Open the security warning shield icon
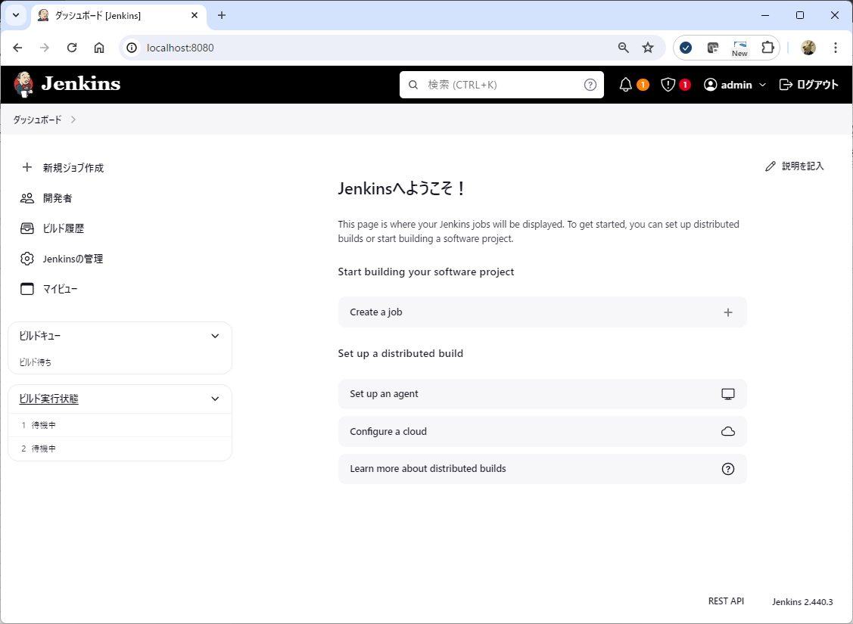This screenshot has width=853, height=624. (668, 84)
